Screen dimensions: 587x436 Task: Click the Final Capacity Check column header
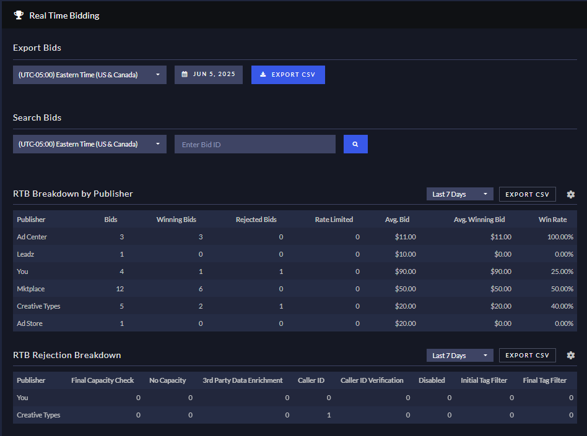click(x=103, y=380)
